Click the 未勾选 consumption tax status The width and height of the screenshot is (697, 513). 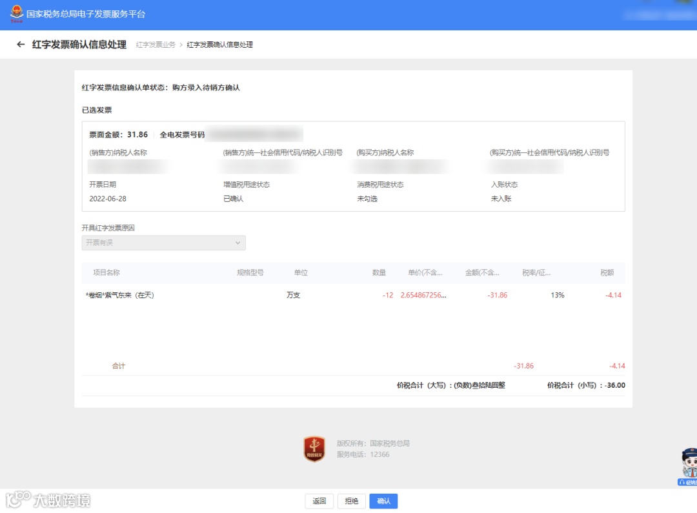point(367,199)
